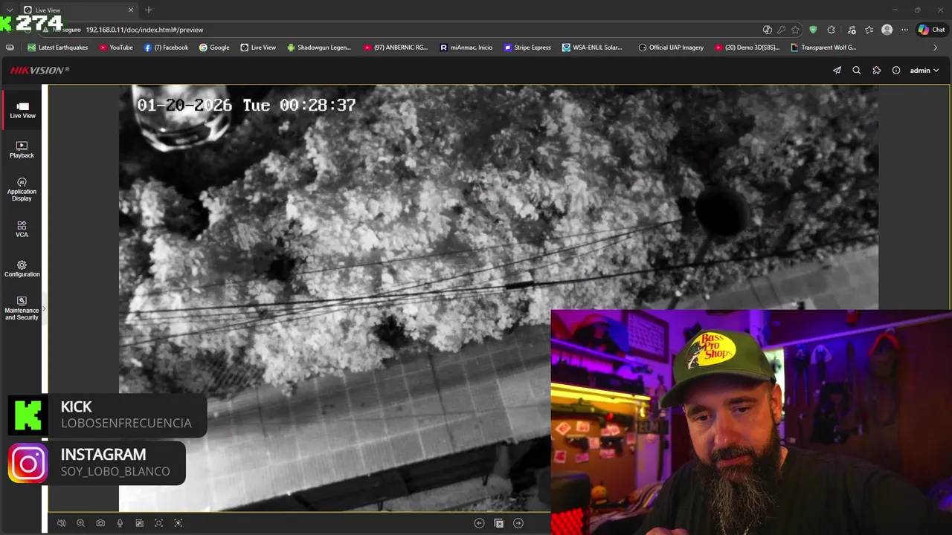Open the Shadowgun Legends bookmark
The width and height of the screenshot is (952, 535).
click(x=319, y=48)
